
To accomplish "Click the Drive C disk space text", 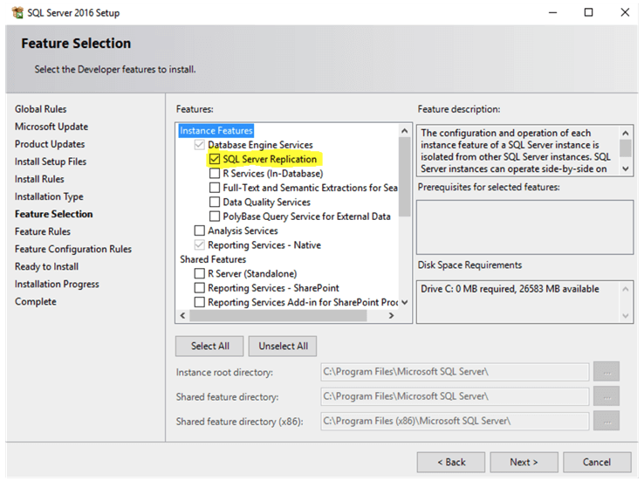I will pos(510,289).
